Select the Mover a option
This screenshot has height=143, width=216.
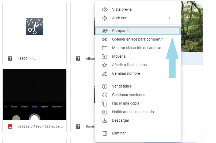pyautogui.click(x=138, y=57)
